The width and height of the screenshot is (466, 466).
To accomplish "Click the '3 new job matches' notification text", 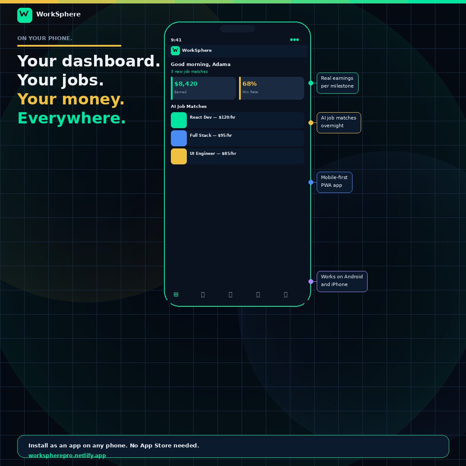I will pos(190,72).
